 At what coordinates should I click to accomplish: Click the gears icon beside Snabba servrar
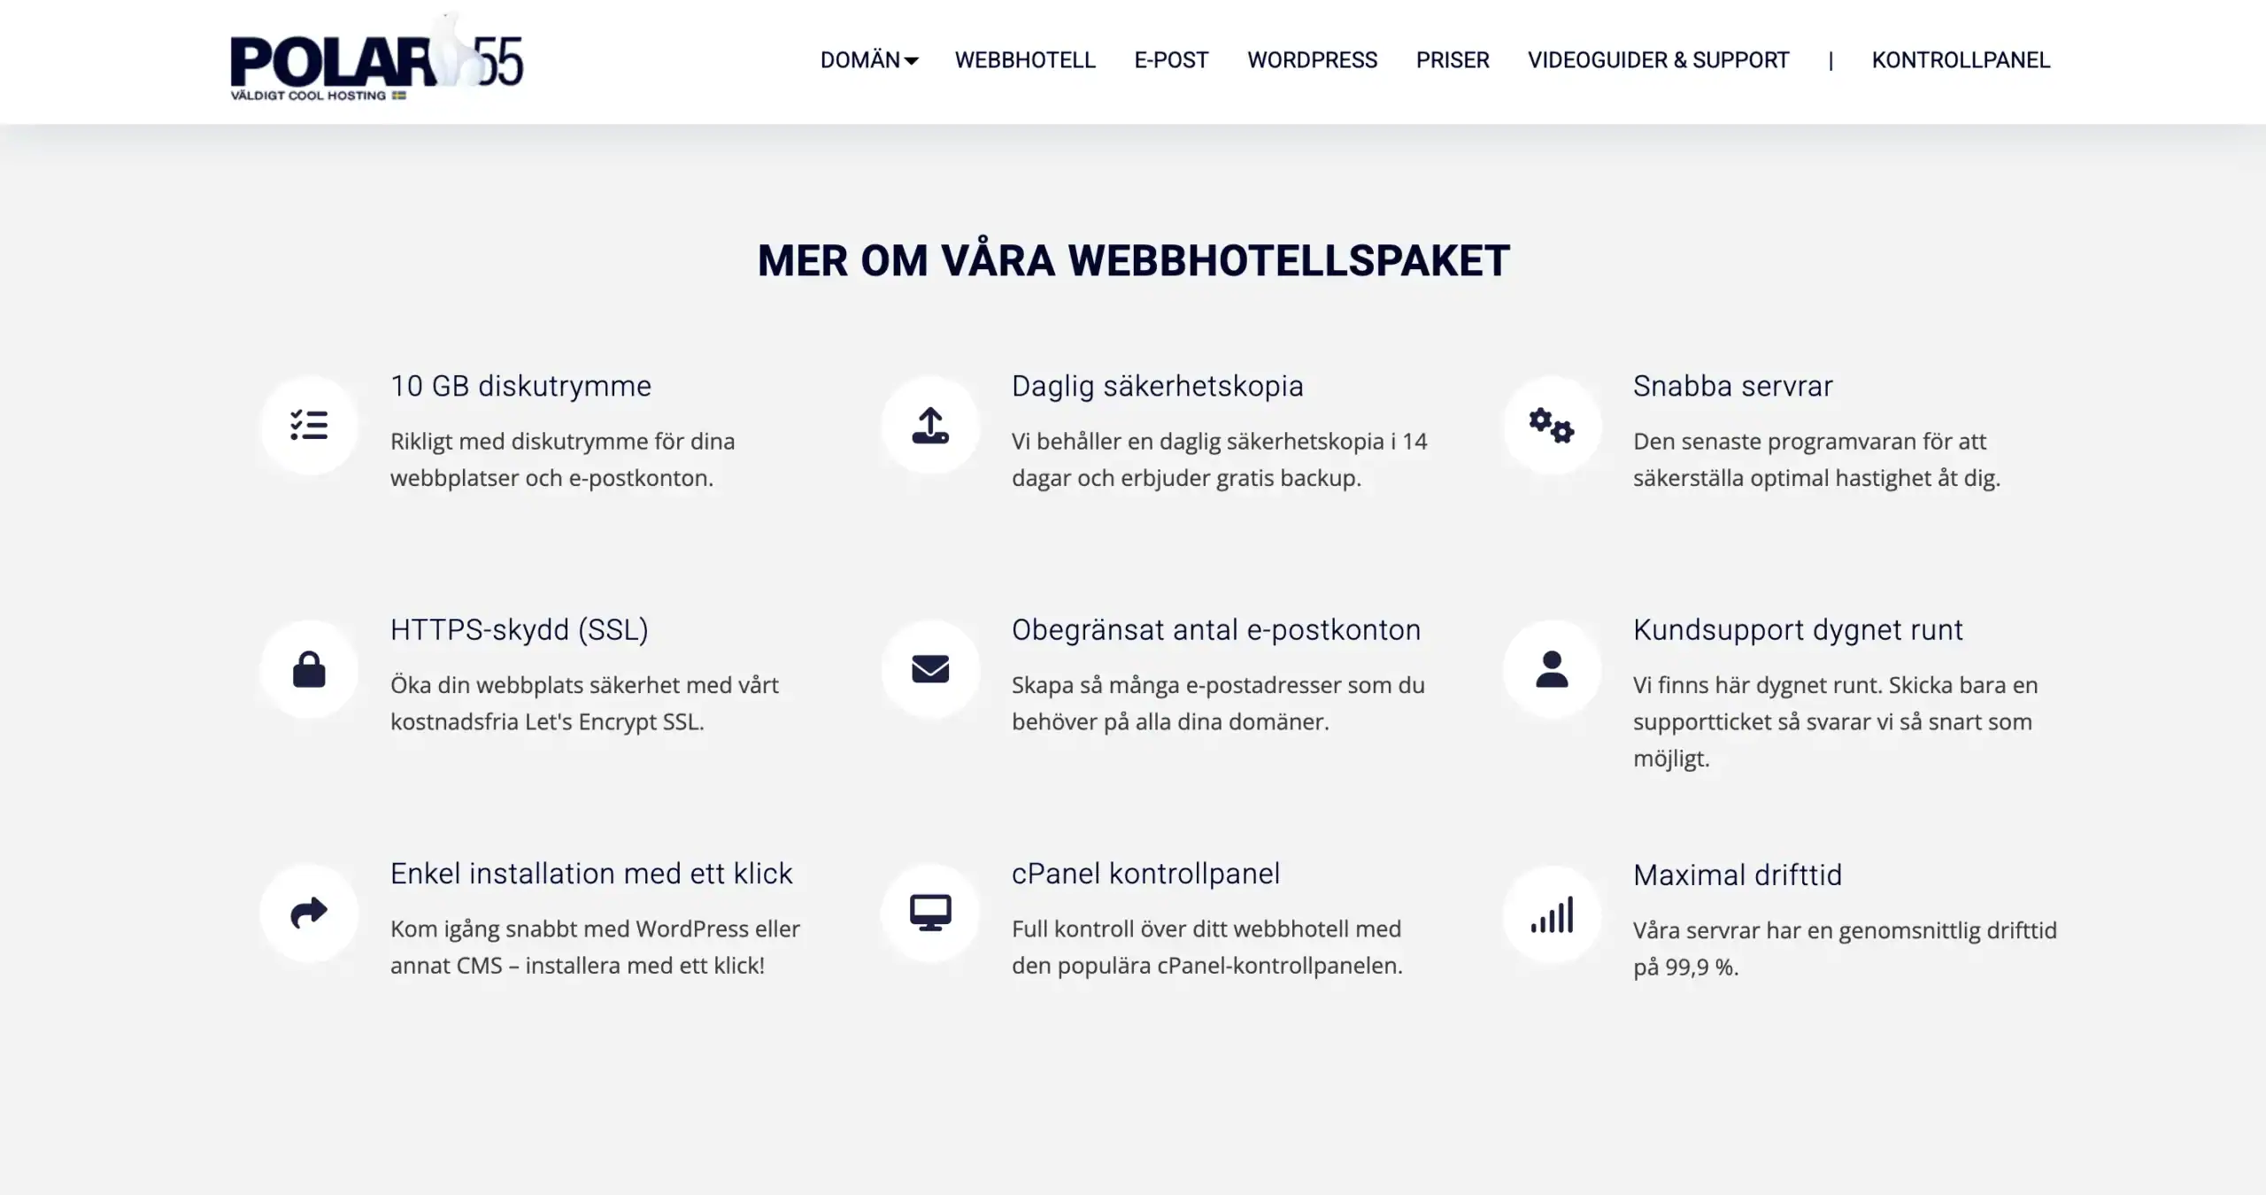[1552, 425]
